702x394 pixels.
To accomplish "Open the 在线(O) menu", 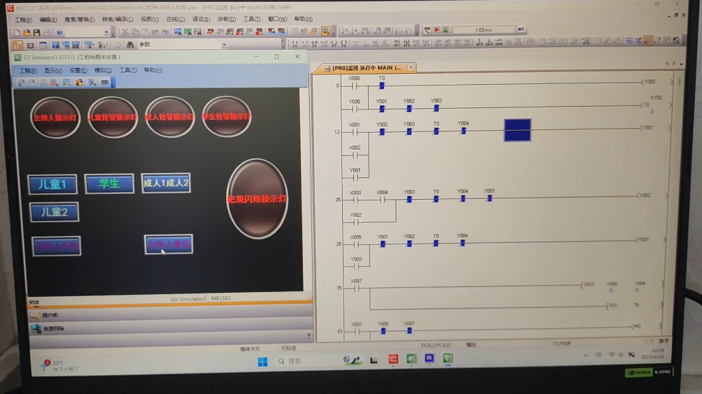I will click(x=175, y=19).
